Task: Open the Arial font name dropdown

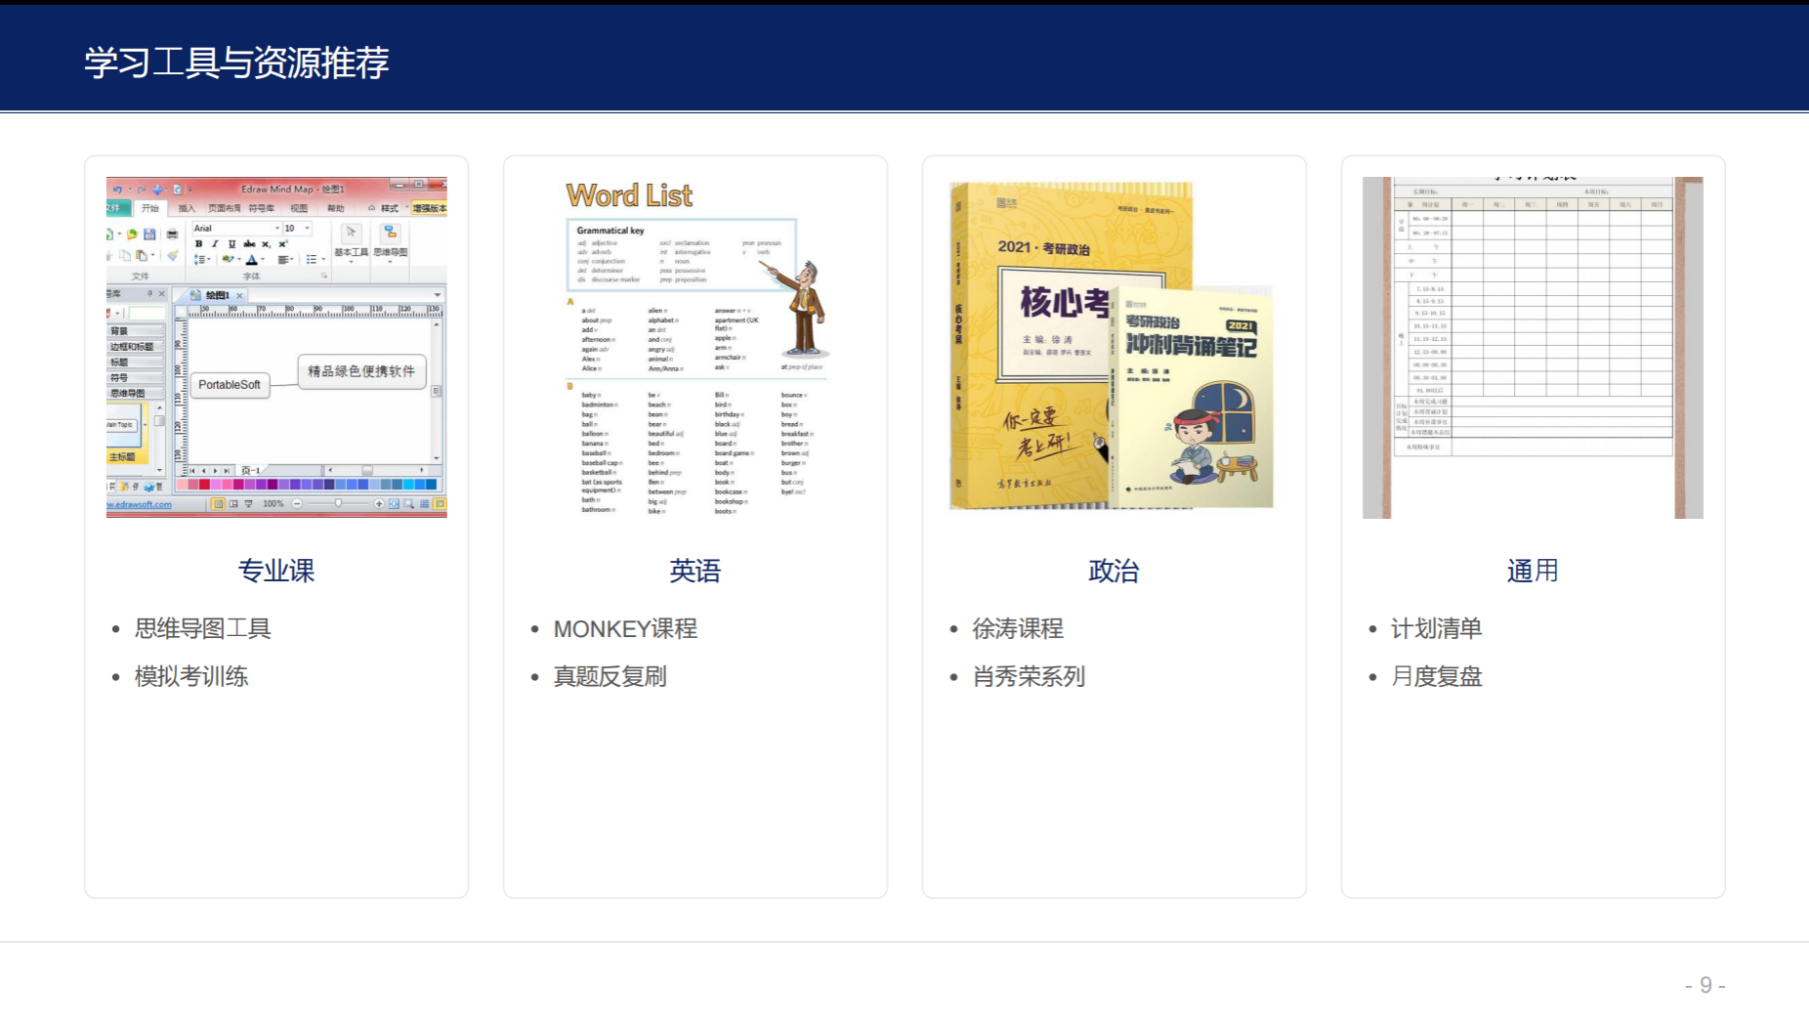Action: pos(277,229)
